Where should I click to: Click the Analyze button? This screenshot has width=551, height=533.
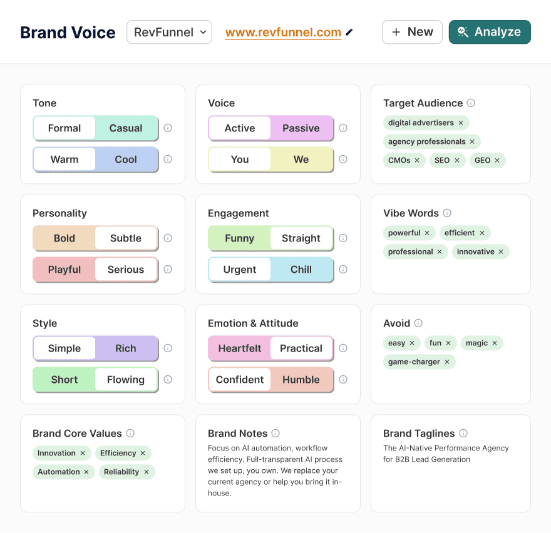coord(490,33)
